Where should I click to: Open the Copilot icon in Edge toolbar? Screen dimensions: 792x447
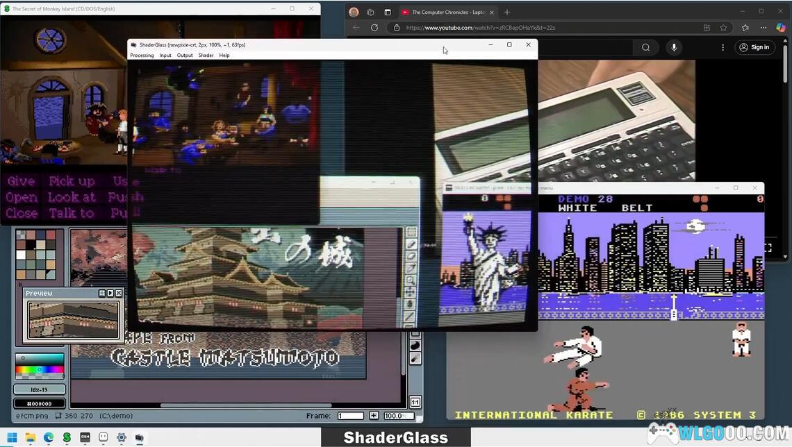tap(780, 28)
